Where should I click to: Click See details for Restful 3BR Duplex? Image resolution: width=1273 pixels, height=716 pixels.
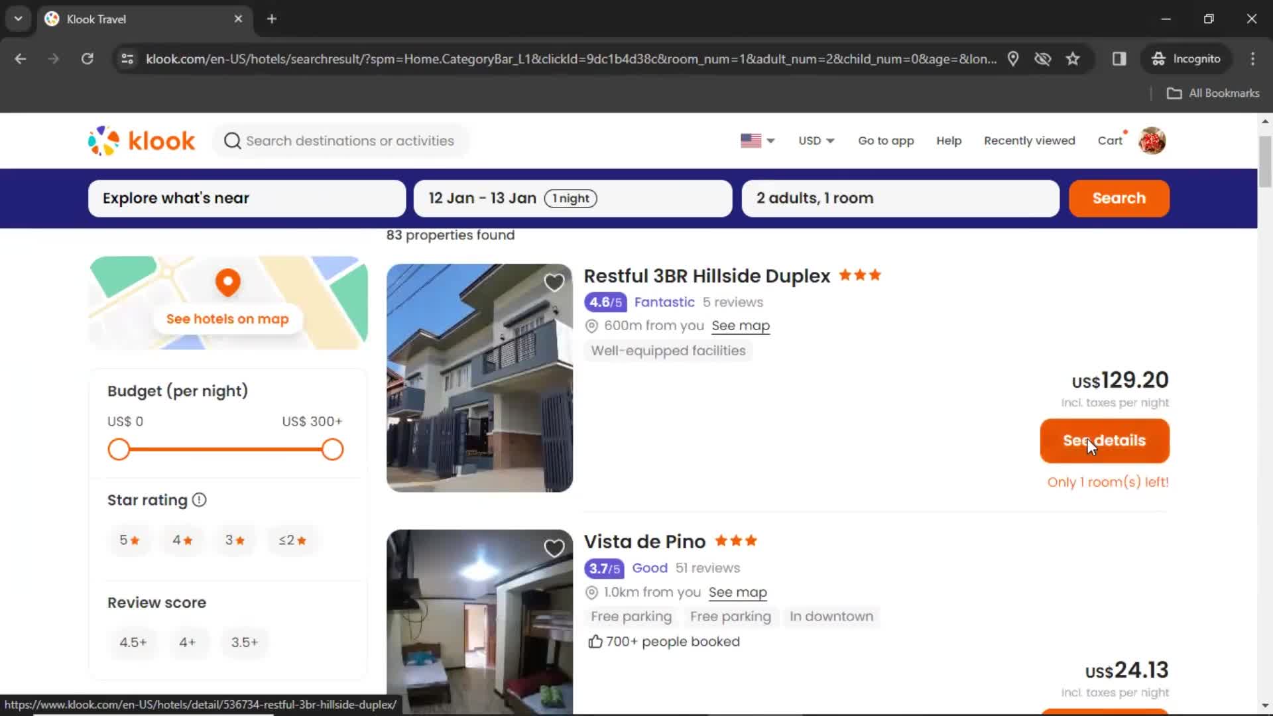click(x=1104, y=441)
